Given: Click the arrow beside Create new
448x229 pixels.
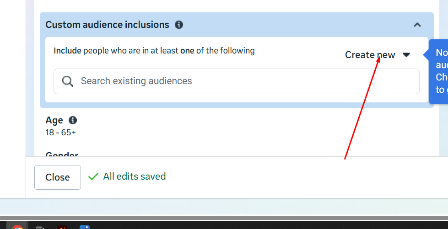Looking at the screenshot, I should click(406, 55).
